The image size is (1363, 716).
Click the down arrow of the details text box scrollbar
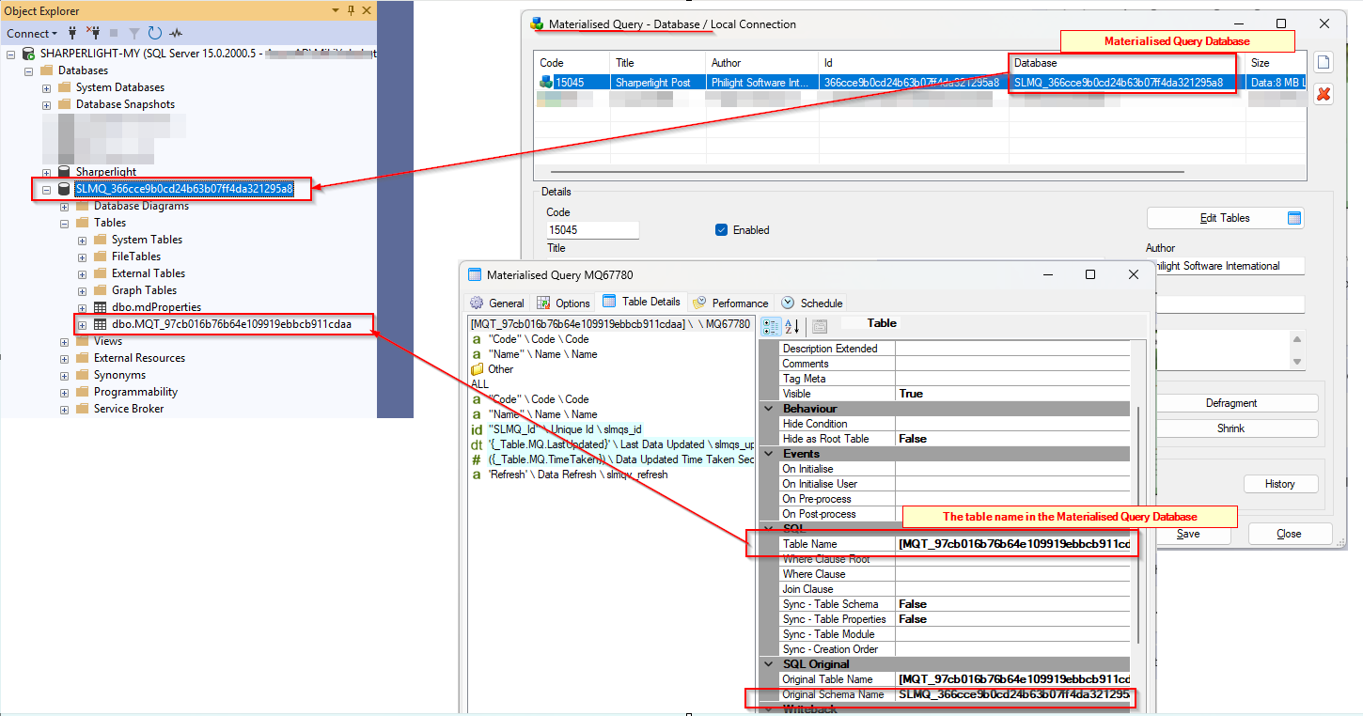pos(1297,362)
